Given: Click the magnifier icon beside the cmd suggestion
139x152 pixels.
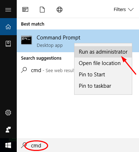Looking at the screenshot, I should (24, 70).
